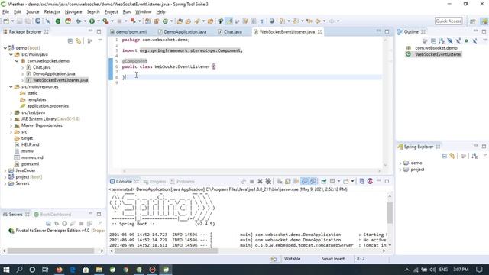Screen dimensions: 489x275
Task: Expand JRE System Library node
Action: tap(11, 119)
